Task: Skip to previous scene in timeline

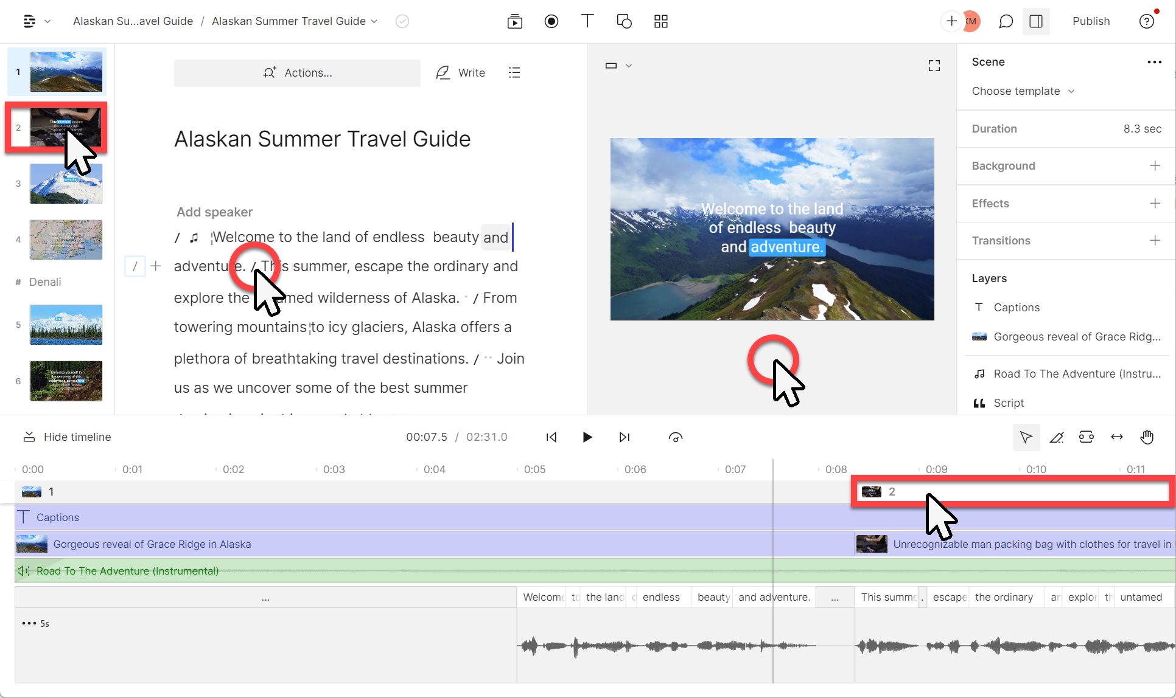Action: [551, 437]
